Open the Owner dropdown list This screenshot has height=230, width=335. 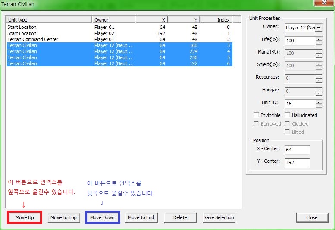(x=319, y=28)
